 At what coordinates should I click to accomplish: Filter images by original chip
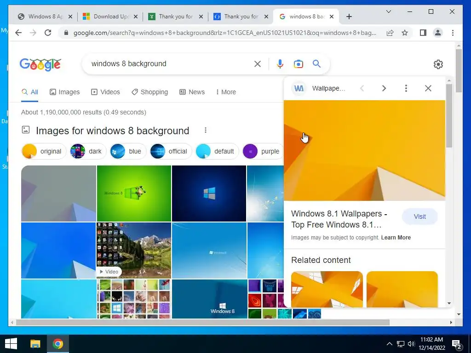click(44, 151)
